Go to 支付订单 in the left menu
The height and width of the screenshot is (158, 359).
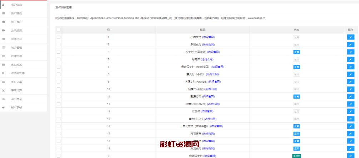[x=16, y=82]
